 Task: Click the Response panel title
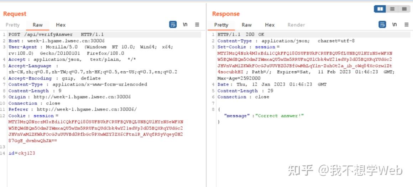[x=226, y=13]
